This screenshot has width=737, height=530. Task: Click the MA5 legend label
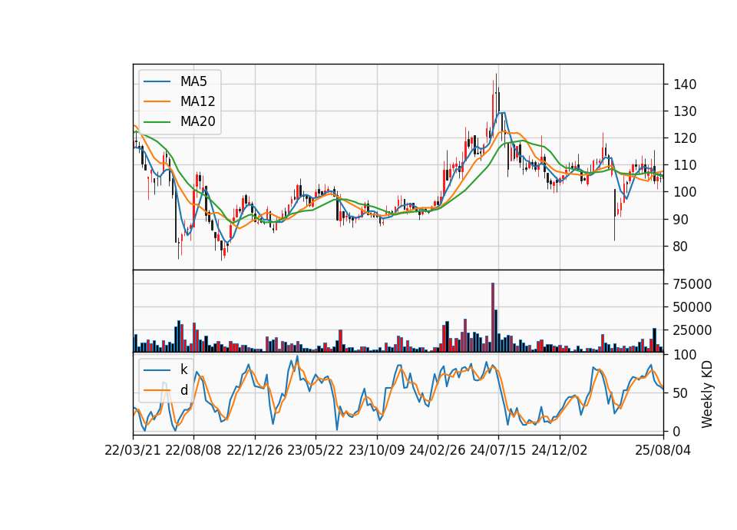193,81
